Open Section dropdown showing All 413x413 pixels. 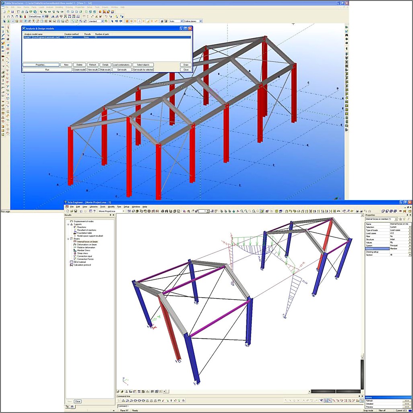click(x=409, y=255)
